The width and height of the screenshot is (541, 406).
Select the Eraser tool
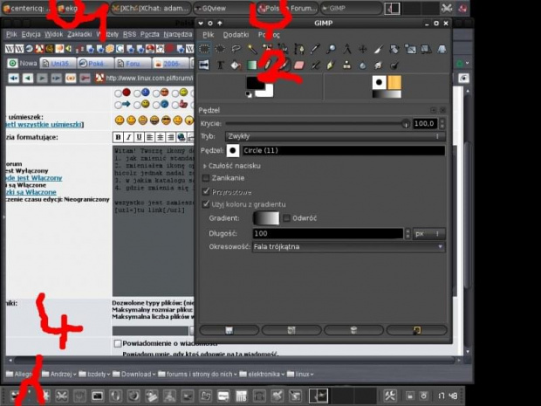299,65
